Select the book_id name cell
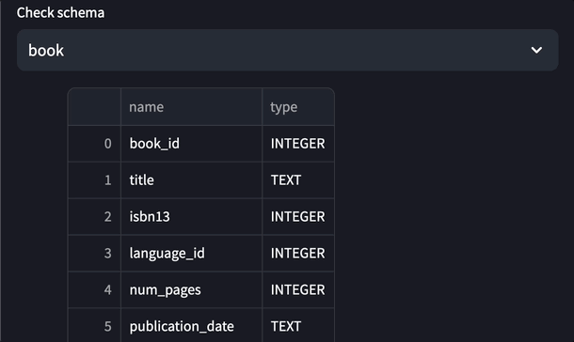The image size is (574, 342). (x=191, y=144)
